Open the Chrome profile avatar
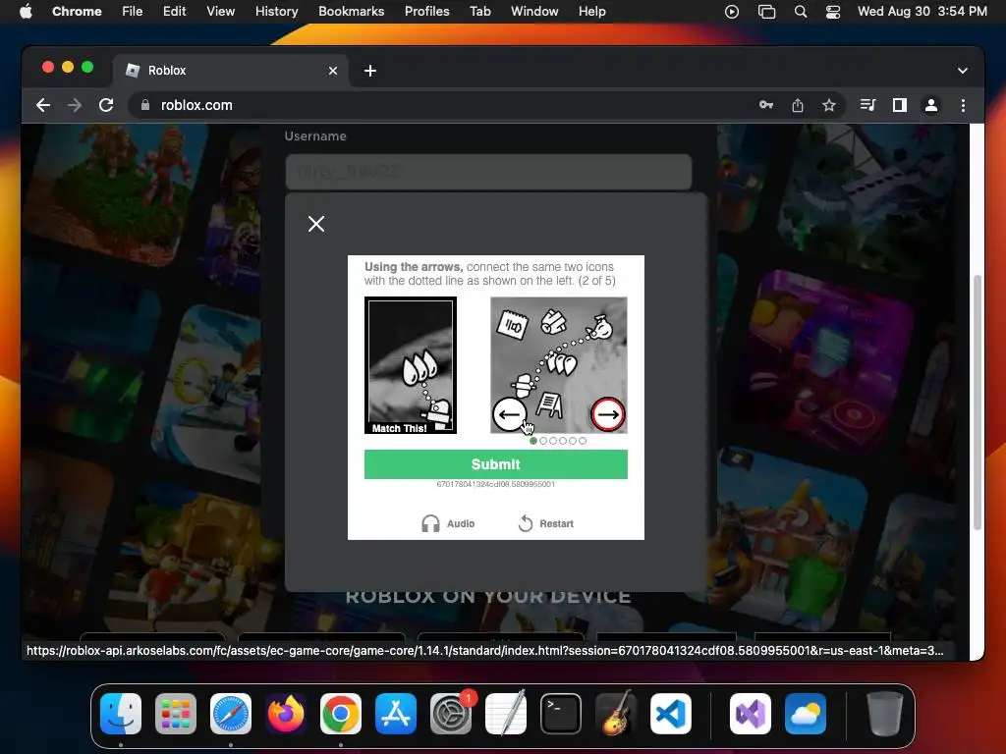Screen dimensions: 1006x754 click(931, 105)
